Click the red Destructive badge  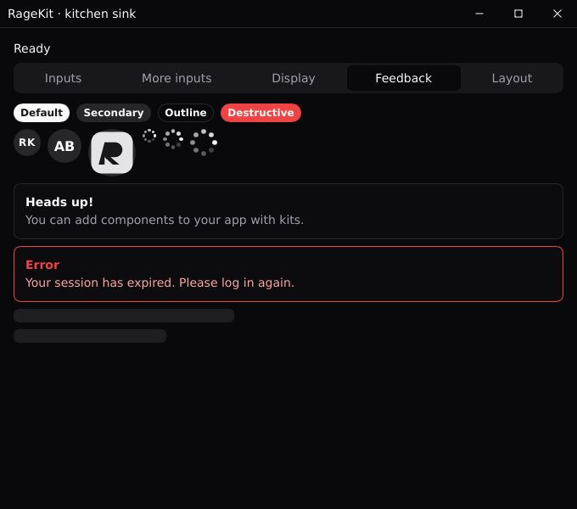(260, 113)
